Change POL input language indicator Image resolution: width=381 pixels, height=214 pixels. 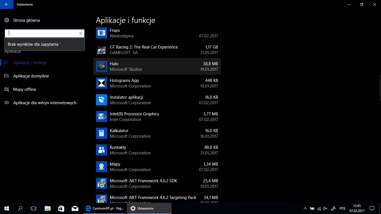pyautogui.click(x=343, y=208)
